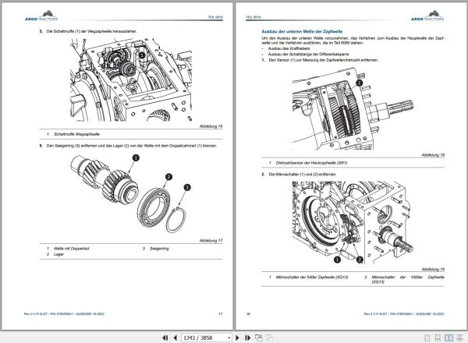Image resolution: width=468 pixels, height=343 pixels.
Task: Switch to single page layout
Action: tap(427, 338)
